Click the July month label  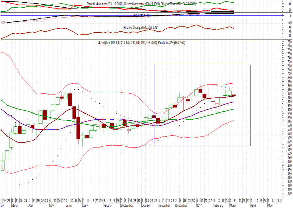[85, 206]
